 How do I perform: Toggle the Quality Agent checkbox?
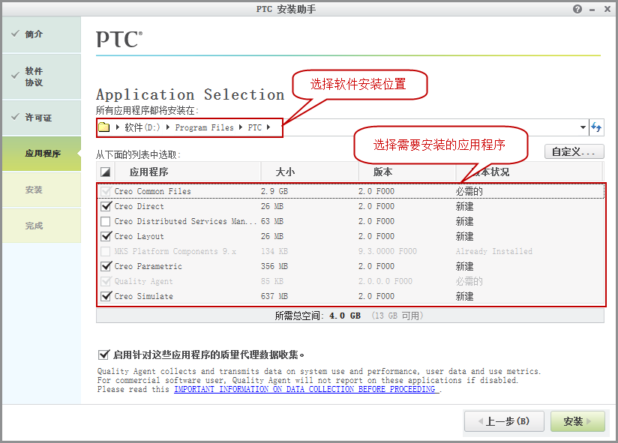click(105, 281)
